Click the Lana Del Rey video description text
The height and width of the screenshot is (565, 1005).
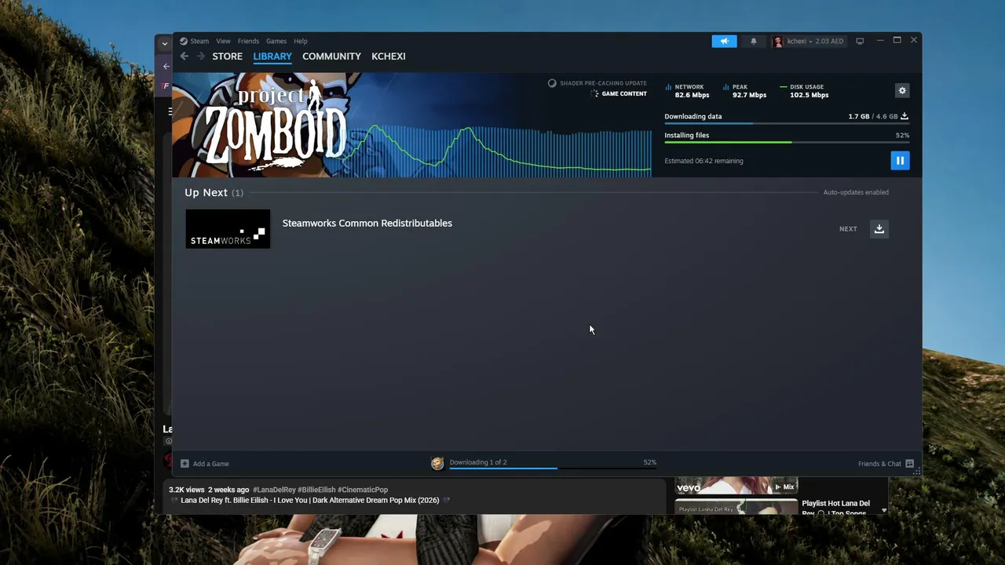310,500
